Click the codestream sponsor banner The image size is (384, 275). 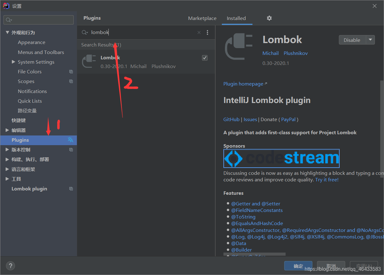(x=282, y=159)
